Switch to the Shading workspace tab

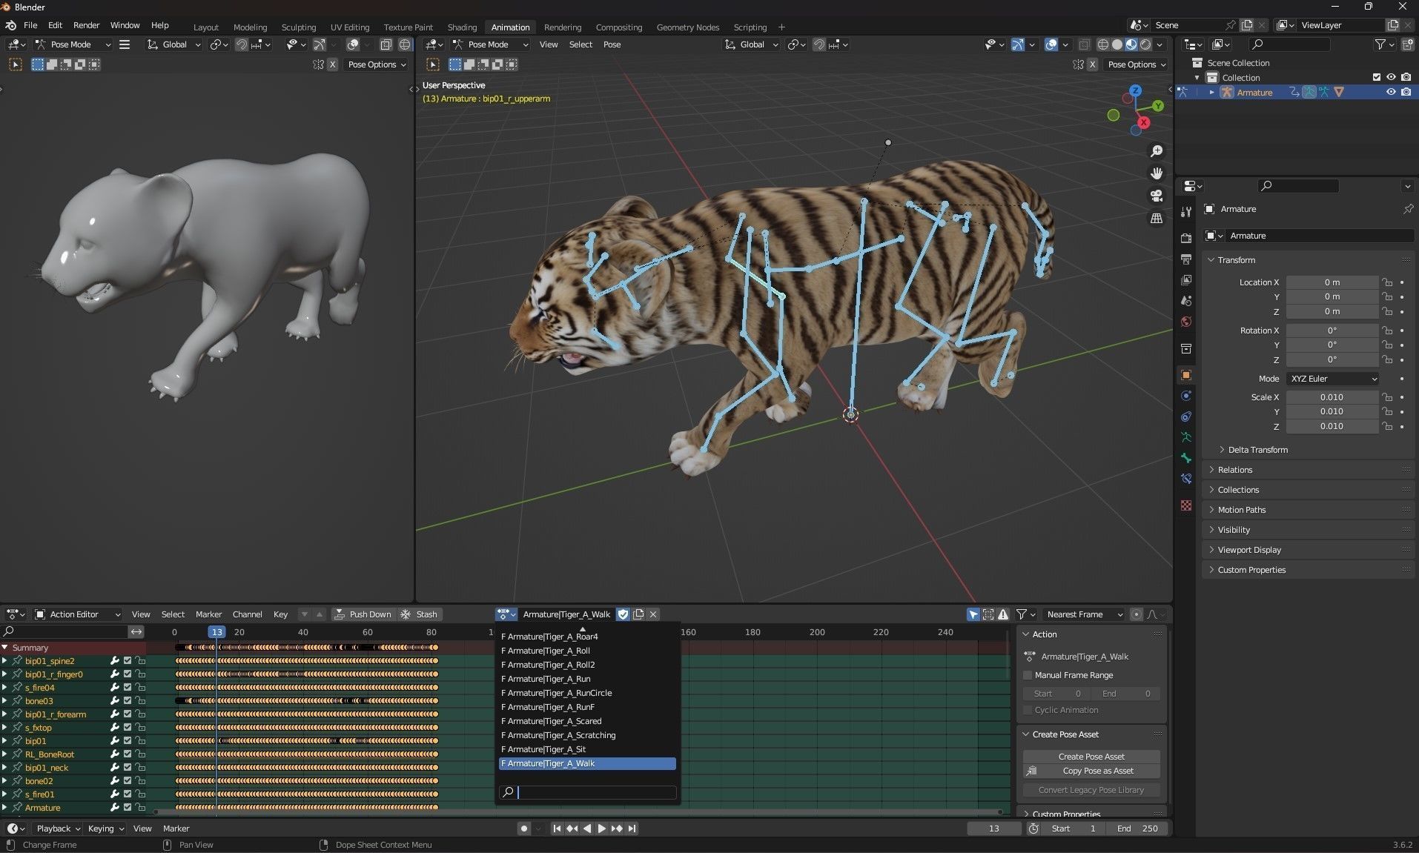[462, 27]
